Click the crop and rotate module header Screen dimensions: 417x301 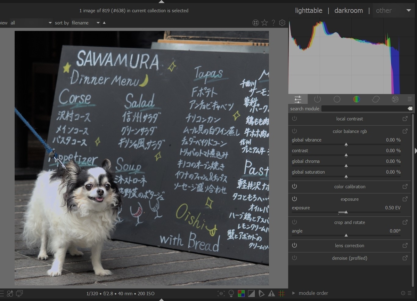pos(350,222)
